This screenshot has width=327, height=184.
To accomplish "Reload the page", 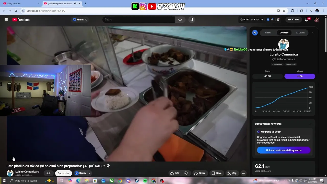I will click(16, 11).
